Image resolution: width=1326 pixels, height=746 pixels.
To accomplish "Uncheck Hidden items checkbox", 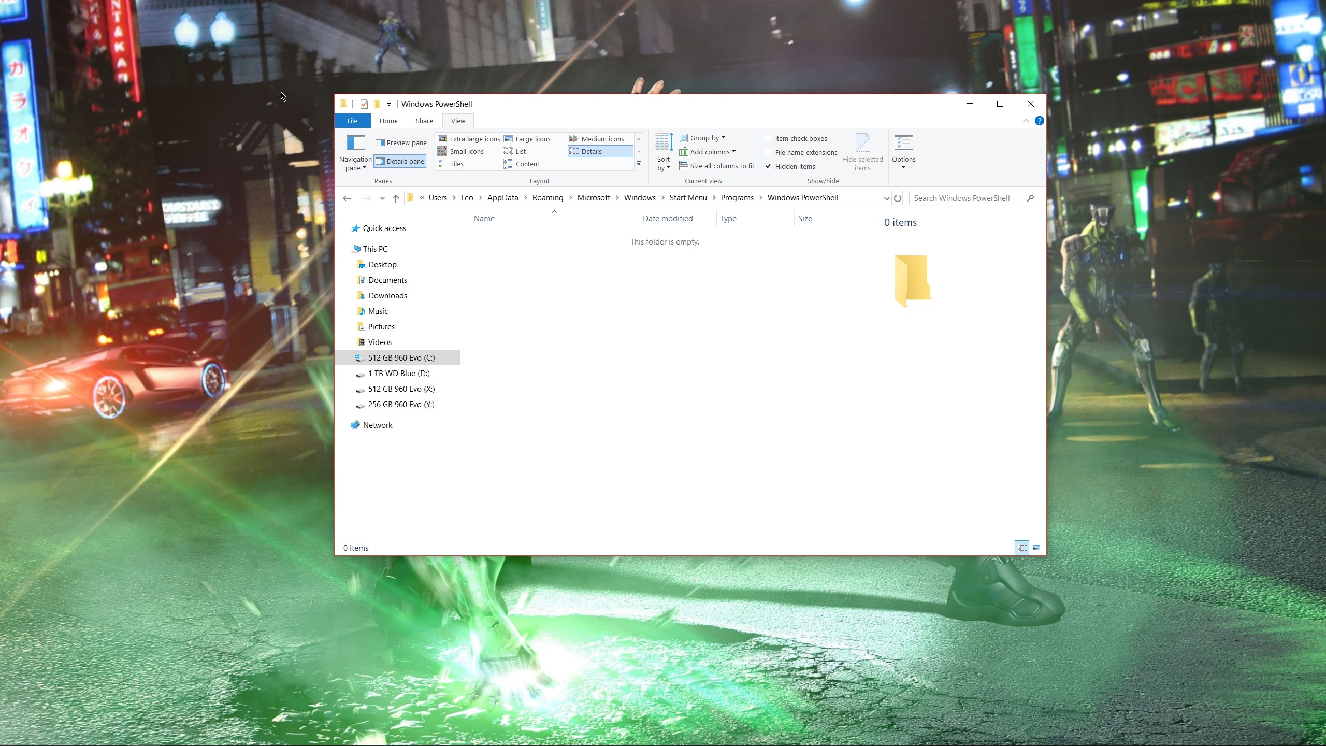I will pos(768,166).
